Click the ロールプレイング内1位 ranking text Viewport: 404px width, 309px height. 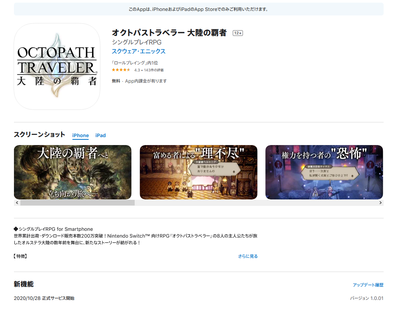(x=134, y=63)
